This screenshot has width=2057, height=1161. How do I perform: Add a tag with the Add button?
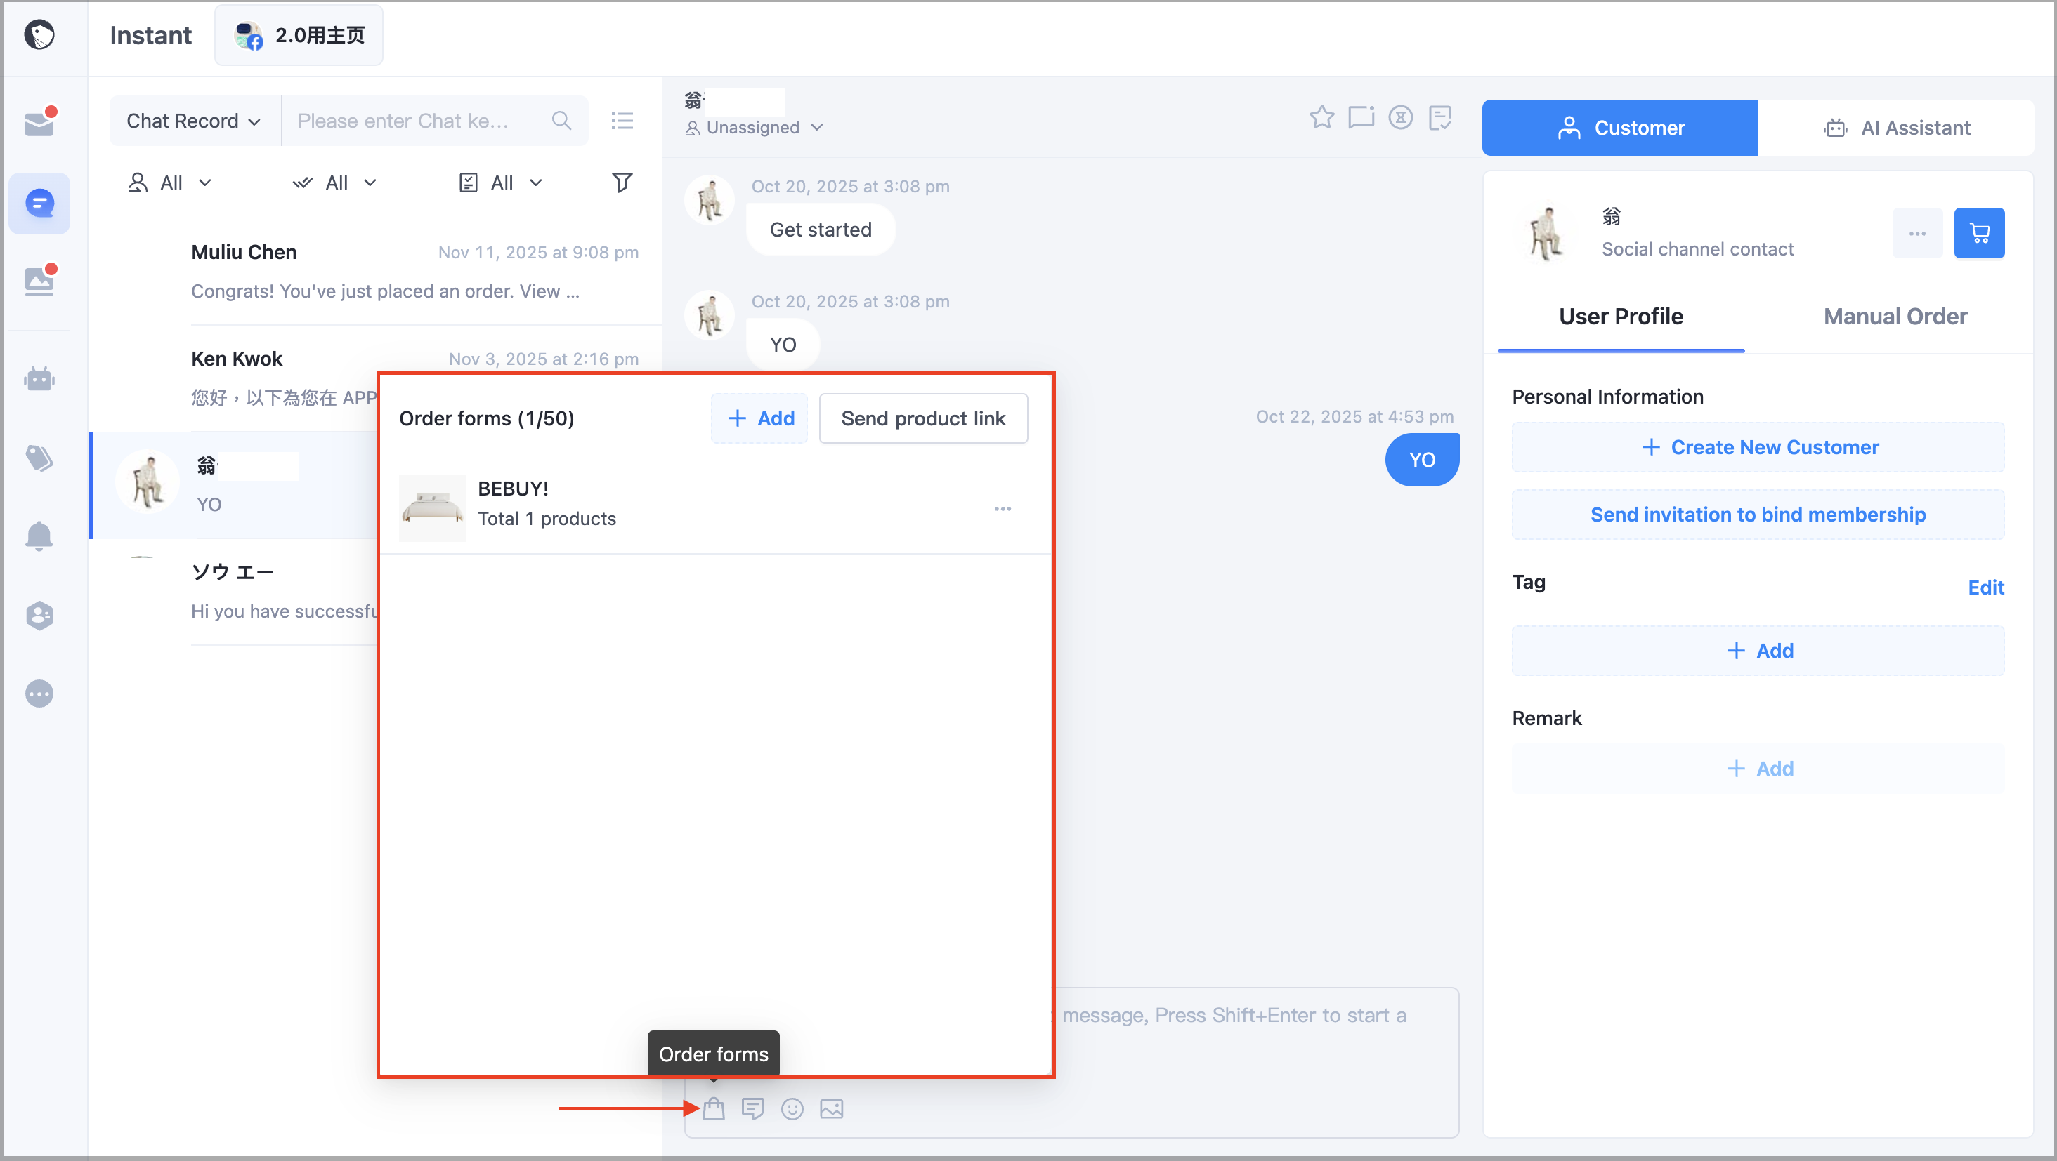coord(1758,650)
